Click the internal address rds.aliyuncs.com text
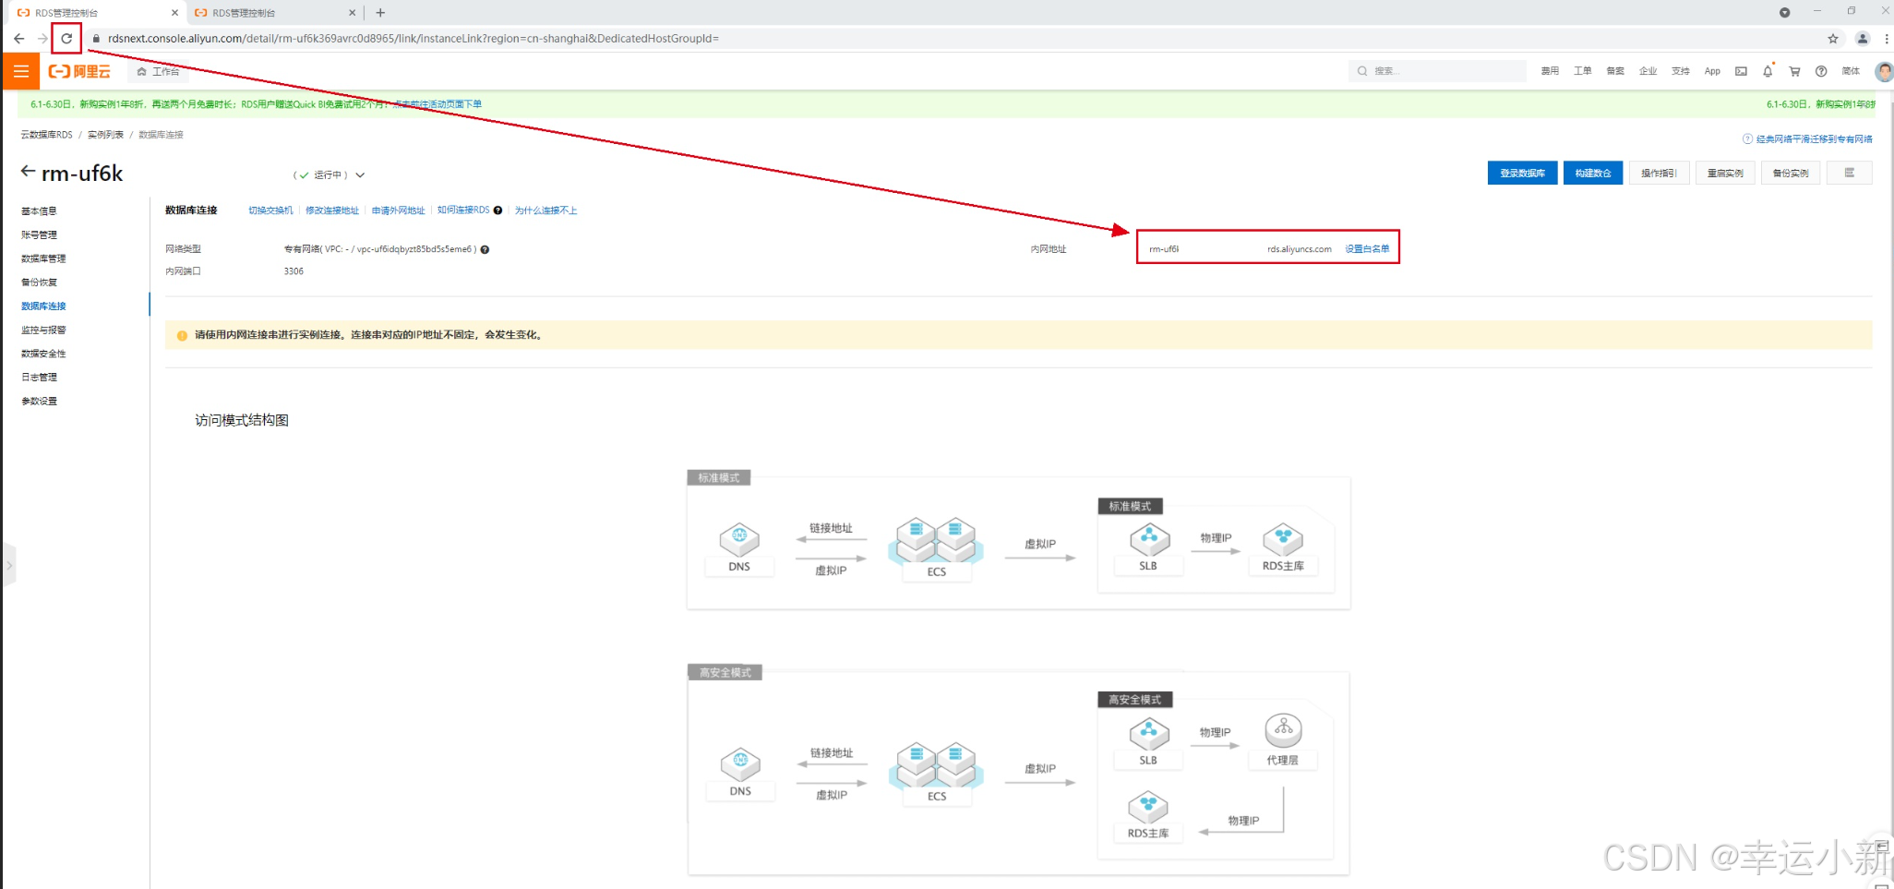This screenshot has height=889, width=1894. (1300, 249)
